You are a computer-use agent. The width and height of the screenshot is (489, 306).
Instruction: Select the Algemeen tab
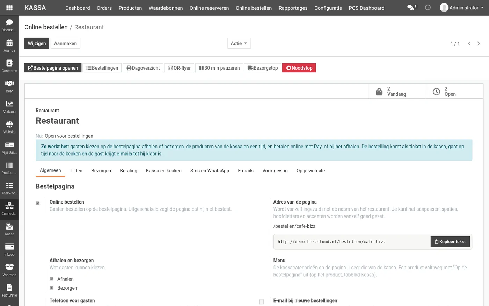(x=50, y=170)
